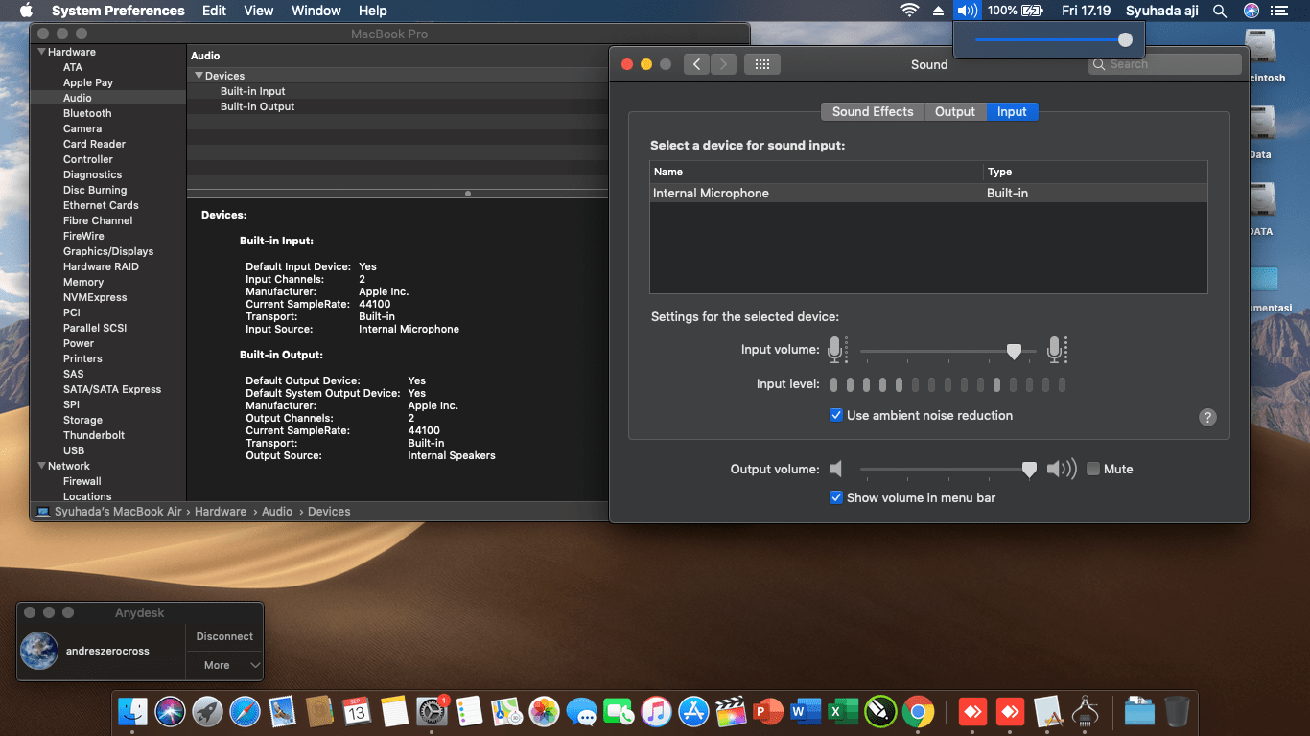
Task: Uncheck Show volume in menu bar
Action: (836, 497)
